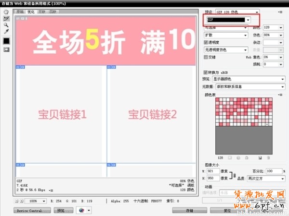Image resolution: width=289 pixels, height=216 pixels.
Task: Toggle slices visibility icon
Action: [x=7, y=49]
